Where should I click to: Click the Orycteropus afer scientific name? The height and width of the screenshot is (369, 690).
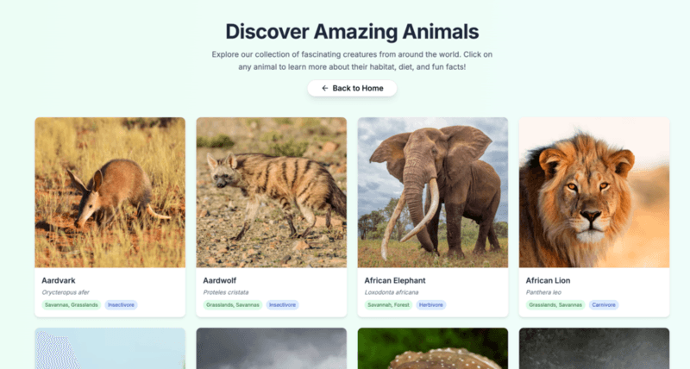tap(65, 292)
